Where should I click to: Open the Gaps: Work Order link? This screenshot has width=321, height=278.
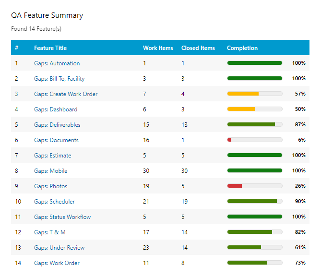coord(57,263)
